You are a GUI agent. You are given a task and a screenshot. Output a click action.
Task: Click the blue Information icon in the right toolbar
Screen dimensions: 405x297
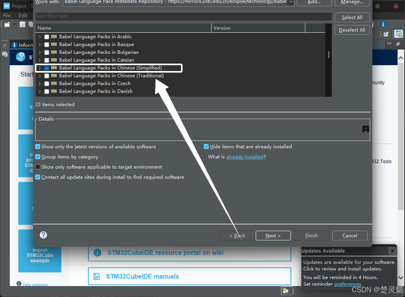383,24
